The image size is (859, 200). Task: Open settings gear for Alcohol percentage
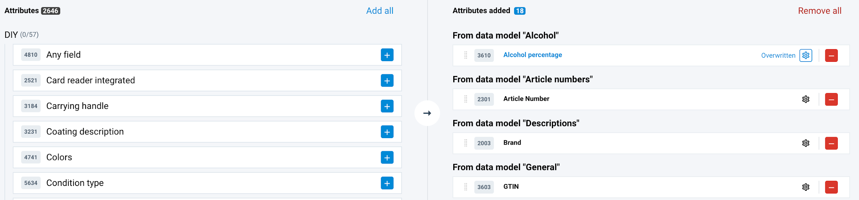[805, 55]
